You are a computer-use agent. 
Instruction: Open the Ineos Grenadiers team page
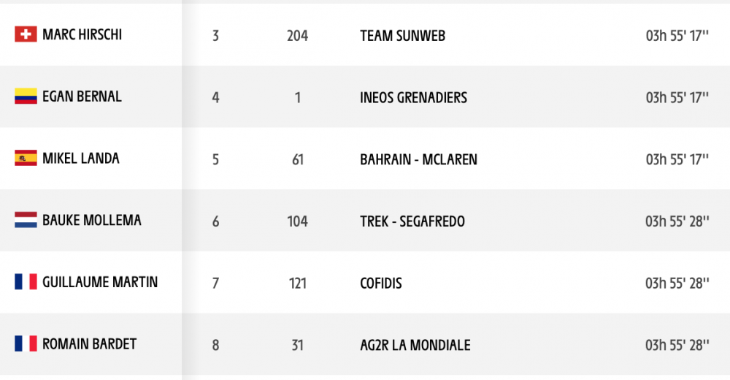tap(413, 97)
